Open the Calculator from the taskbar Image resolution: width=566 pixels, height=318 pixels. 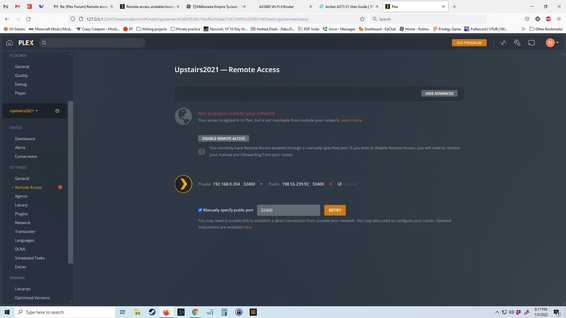click(x=224, y=312)
